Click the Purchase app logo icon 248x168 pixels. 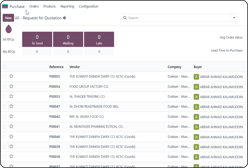[x=5, y=6]
